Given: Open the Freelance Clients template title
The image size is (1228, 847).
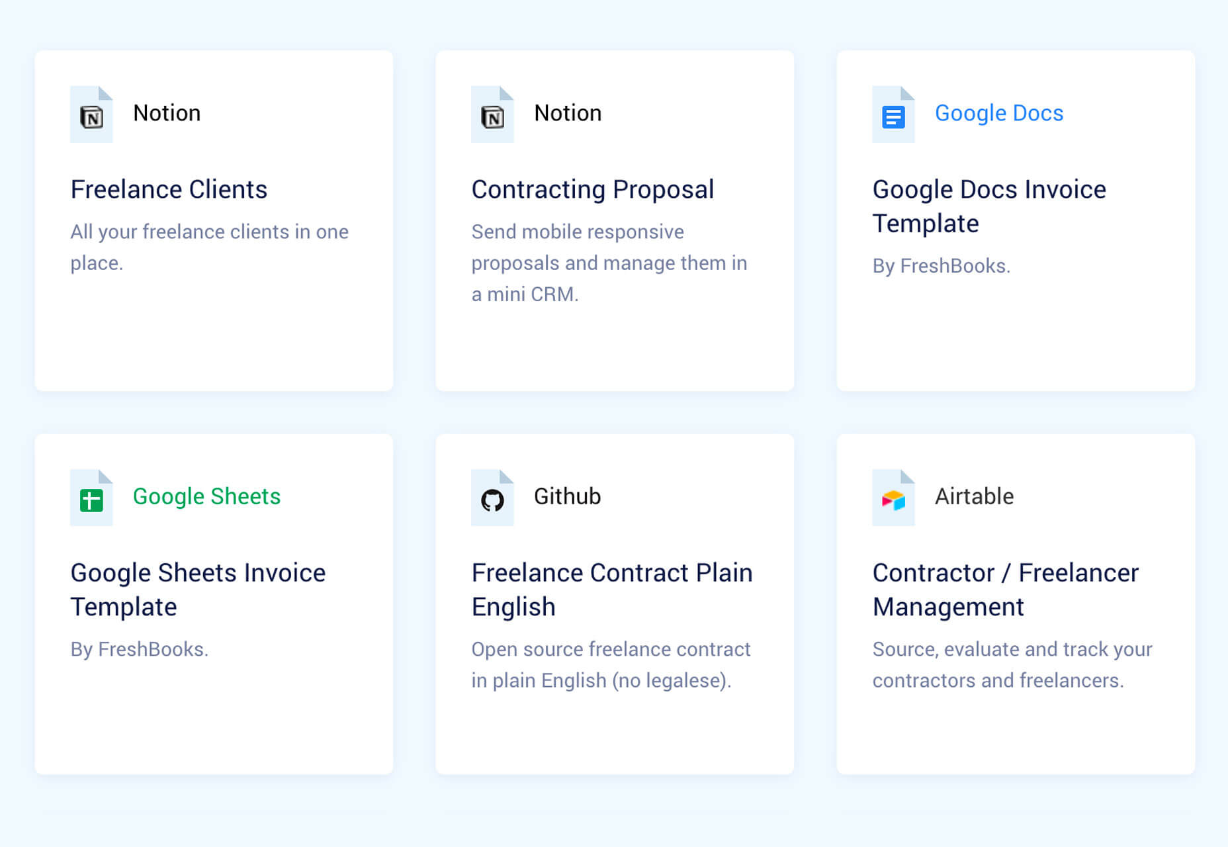Looking at the screenshot, I should coord(169,190).
